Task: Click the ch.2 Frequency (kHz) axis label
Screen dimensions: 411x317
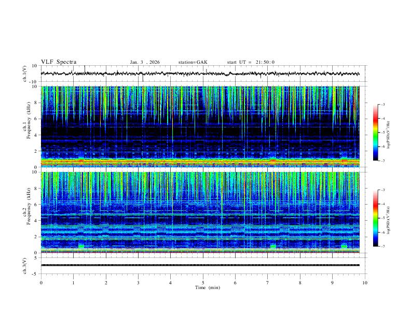Action: pyautogui.click(x=27, y=206)
